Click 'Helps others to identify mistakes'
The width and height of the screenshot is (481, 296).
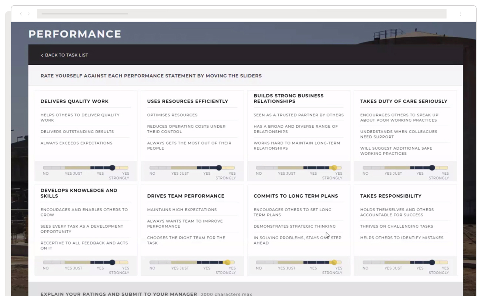tap(401, 238)
